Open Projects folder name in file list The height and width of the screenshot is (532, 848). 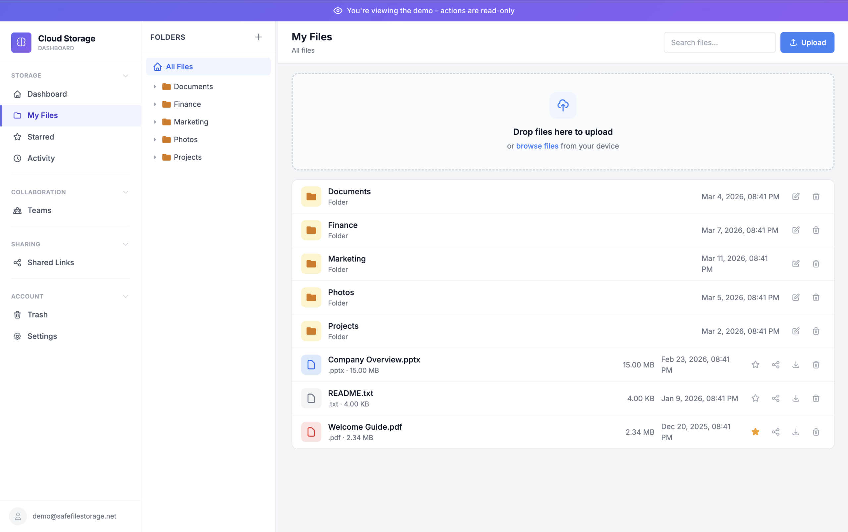(x=343, y=326)
